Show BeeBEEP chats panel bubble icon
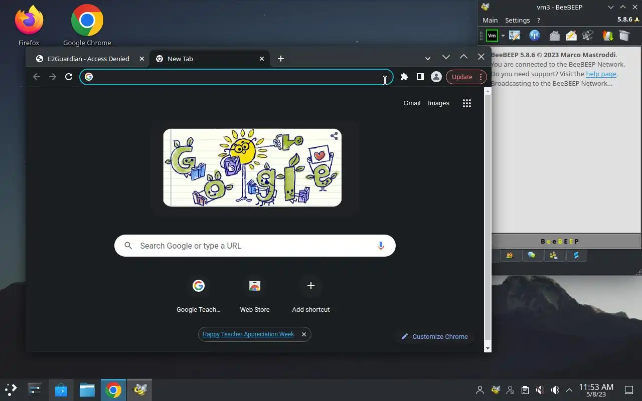The image size is (642, 401). tap(532, 256)
